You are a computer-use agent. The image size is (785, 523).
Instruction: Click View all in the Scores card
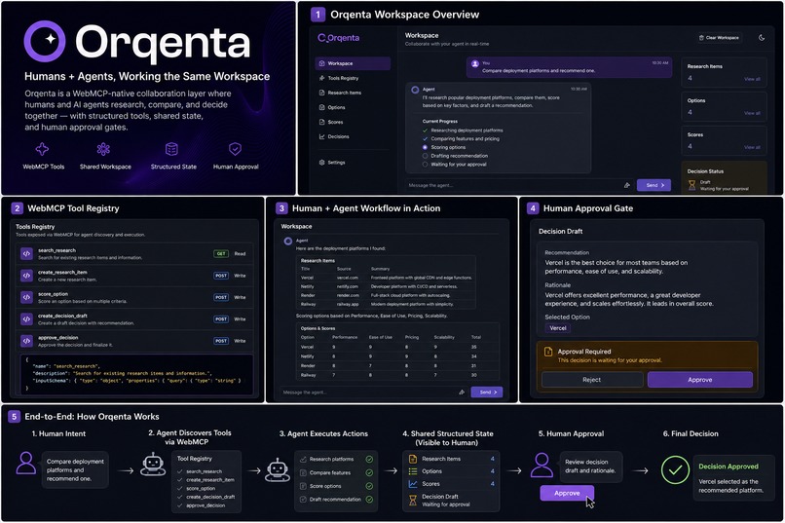[x=752, y=148]
